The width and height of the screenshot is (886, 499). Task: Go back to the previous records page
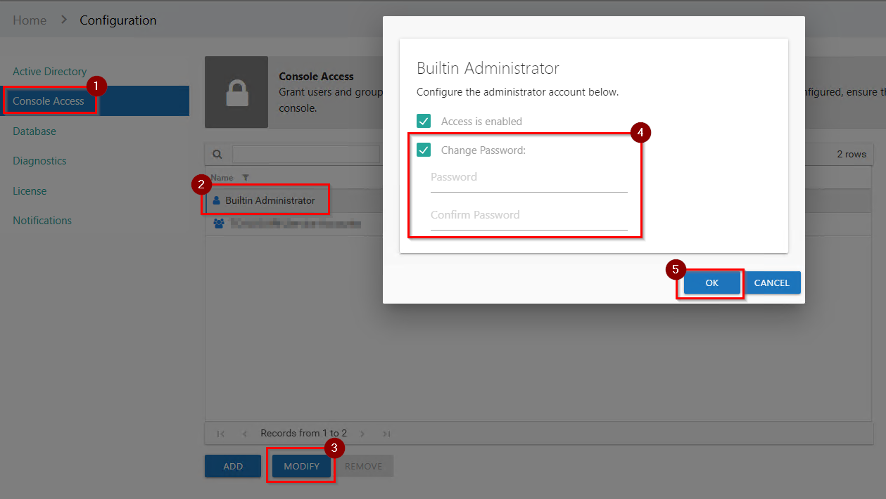coord(246,434)
